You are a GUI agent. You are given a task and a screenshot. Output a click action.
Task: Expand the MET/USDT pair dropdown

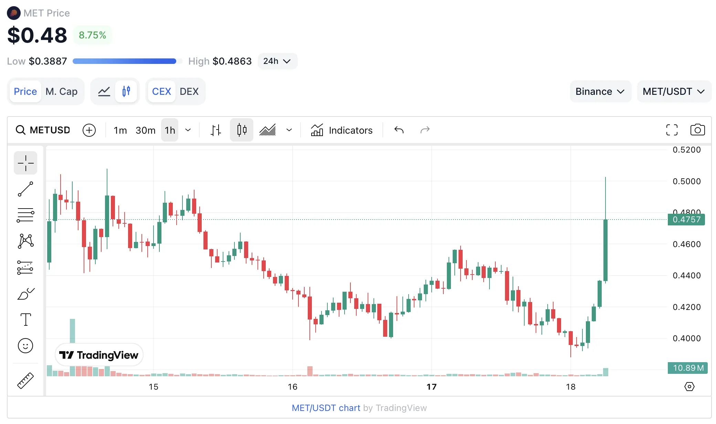point(674,91)
